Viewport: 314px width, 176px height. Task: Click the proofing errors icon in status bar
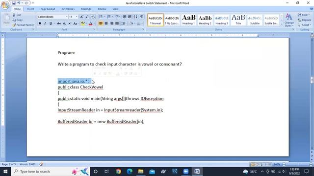[x=41, y=164]
